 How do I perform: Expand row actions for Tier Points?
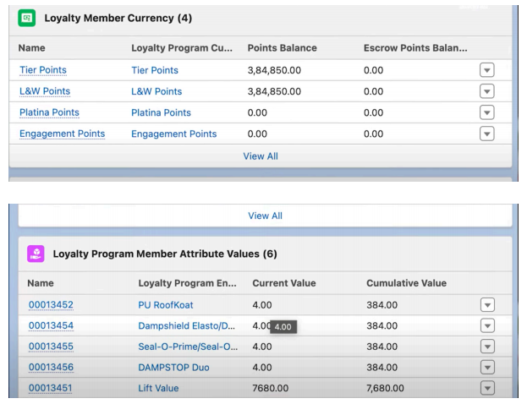coord(486,70)
